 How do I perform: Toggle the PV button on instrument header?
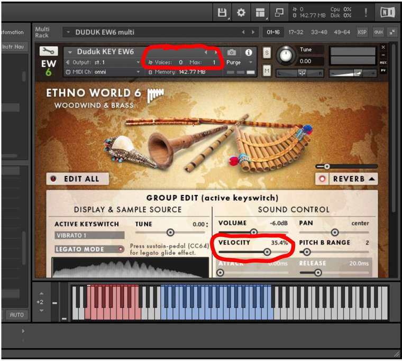pos(383,70)
